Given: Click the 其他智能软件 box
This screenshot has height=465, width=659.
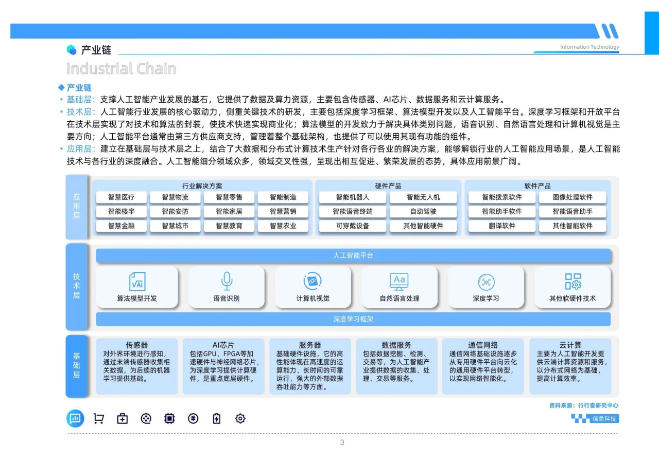Looking at the screenshot, I should (x=573, y=226).
